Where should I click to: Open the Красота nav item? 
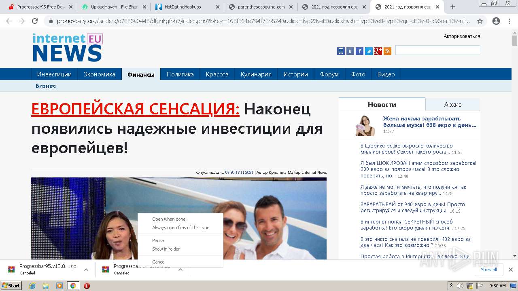(217, 74)
